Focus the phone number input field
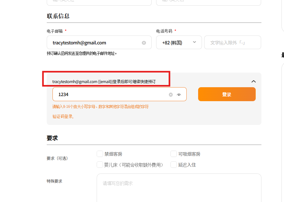 click(232, 42)
